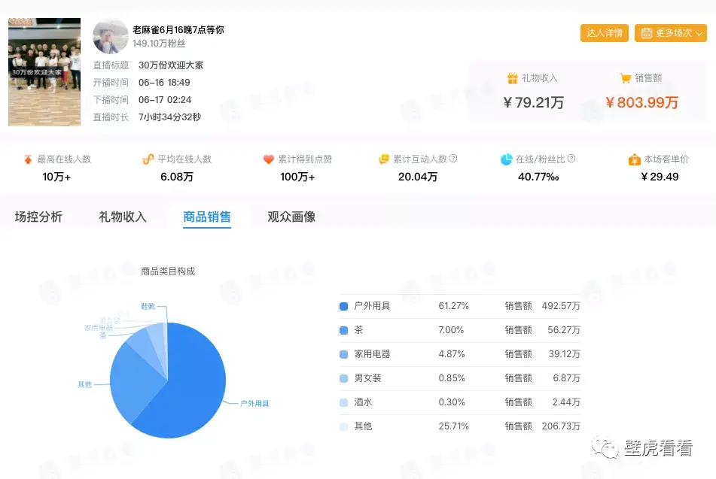Click the 39.12万 sales figure
716x479 pixels.
click(x=563, y=354)
